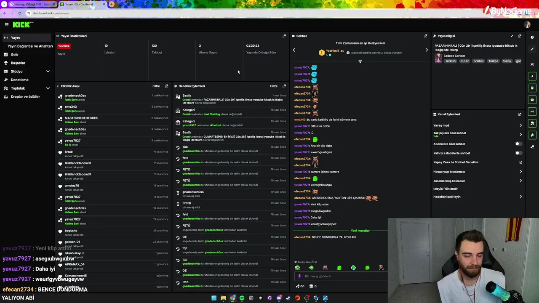The image size is (539, 303).
Task: Click the Sadece Sohbet category thumbnail
Action: click(x=438, y=58)
